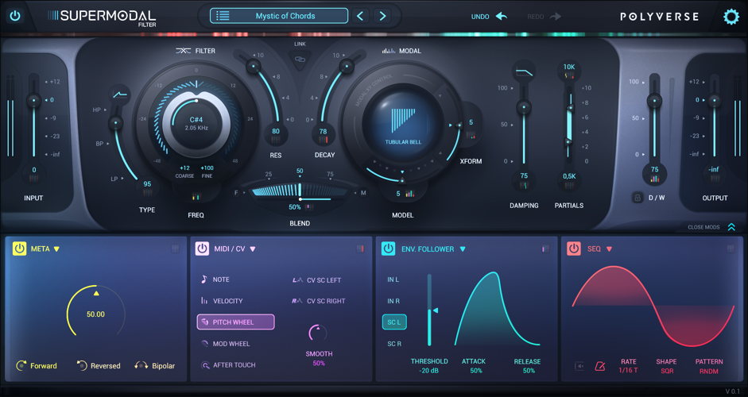Click the Undo arrow
Image resolution: width=748 pixels, height=397 pixels.
pos(501,16)
